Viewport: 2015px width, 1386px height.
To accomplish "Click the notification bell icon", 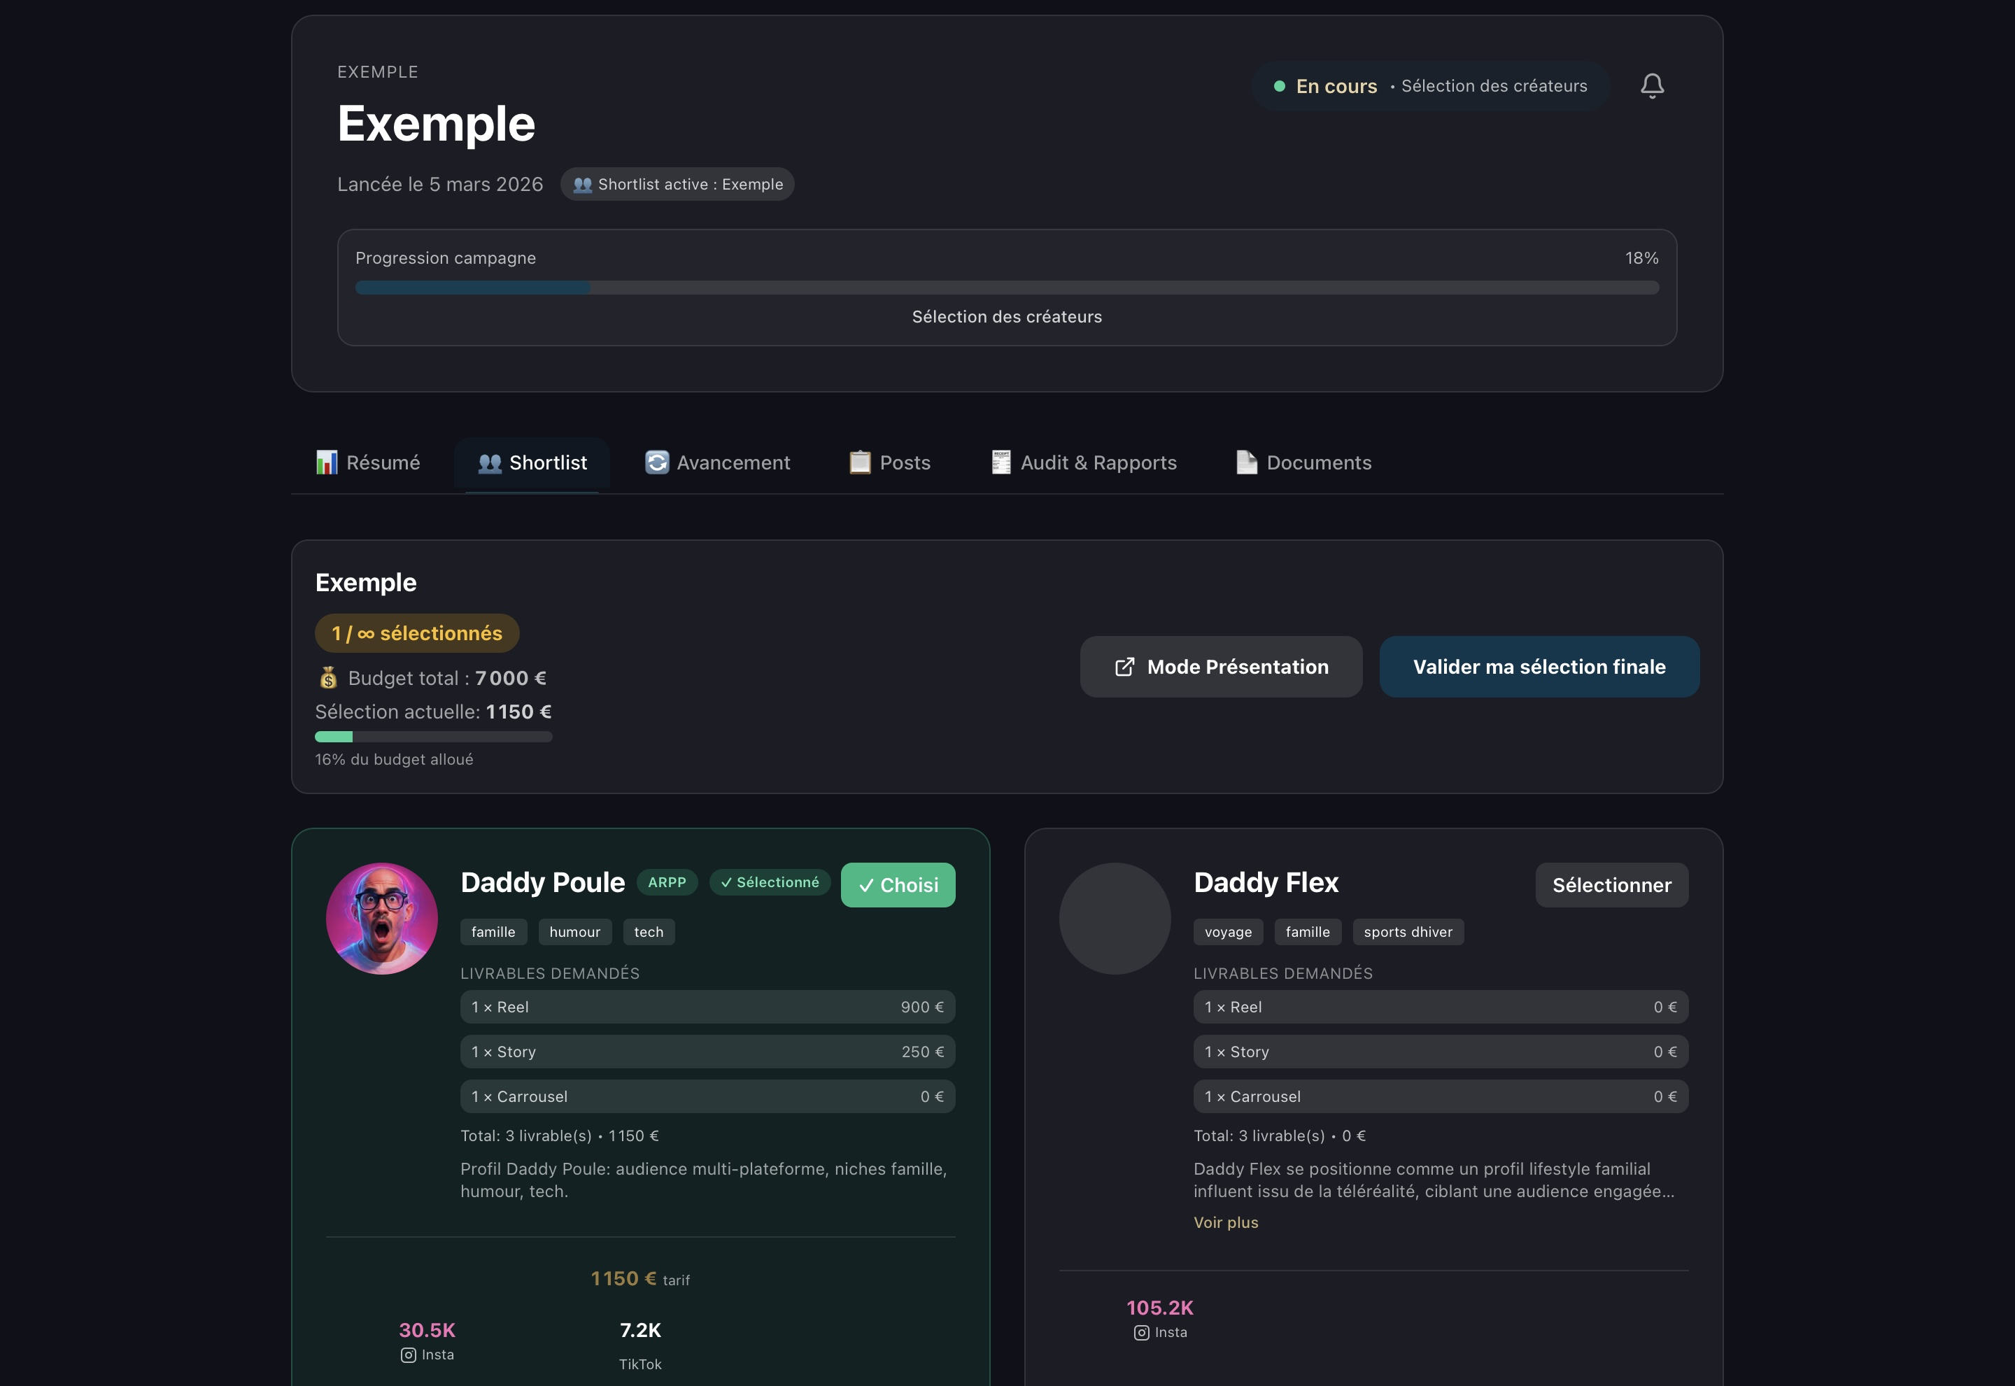I will click(1652, 86).
